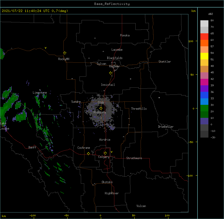Click the Blackfalds city label
This screenshot has width=224, height=219.
(115, 58)
